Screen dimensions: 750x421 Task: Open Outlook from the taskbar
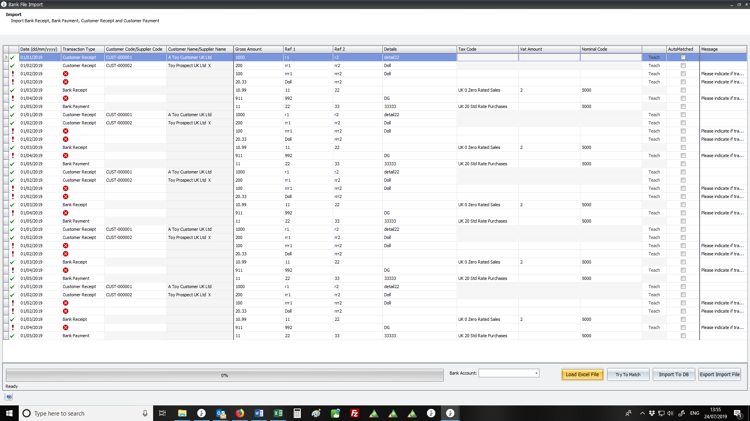click(221, 413)
